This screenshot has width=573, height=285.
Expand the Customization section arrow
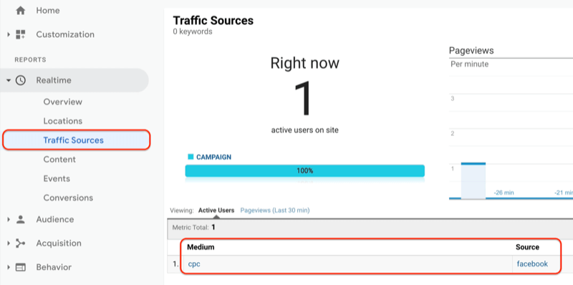[9, 34]
